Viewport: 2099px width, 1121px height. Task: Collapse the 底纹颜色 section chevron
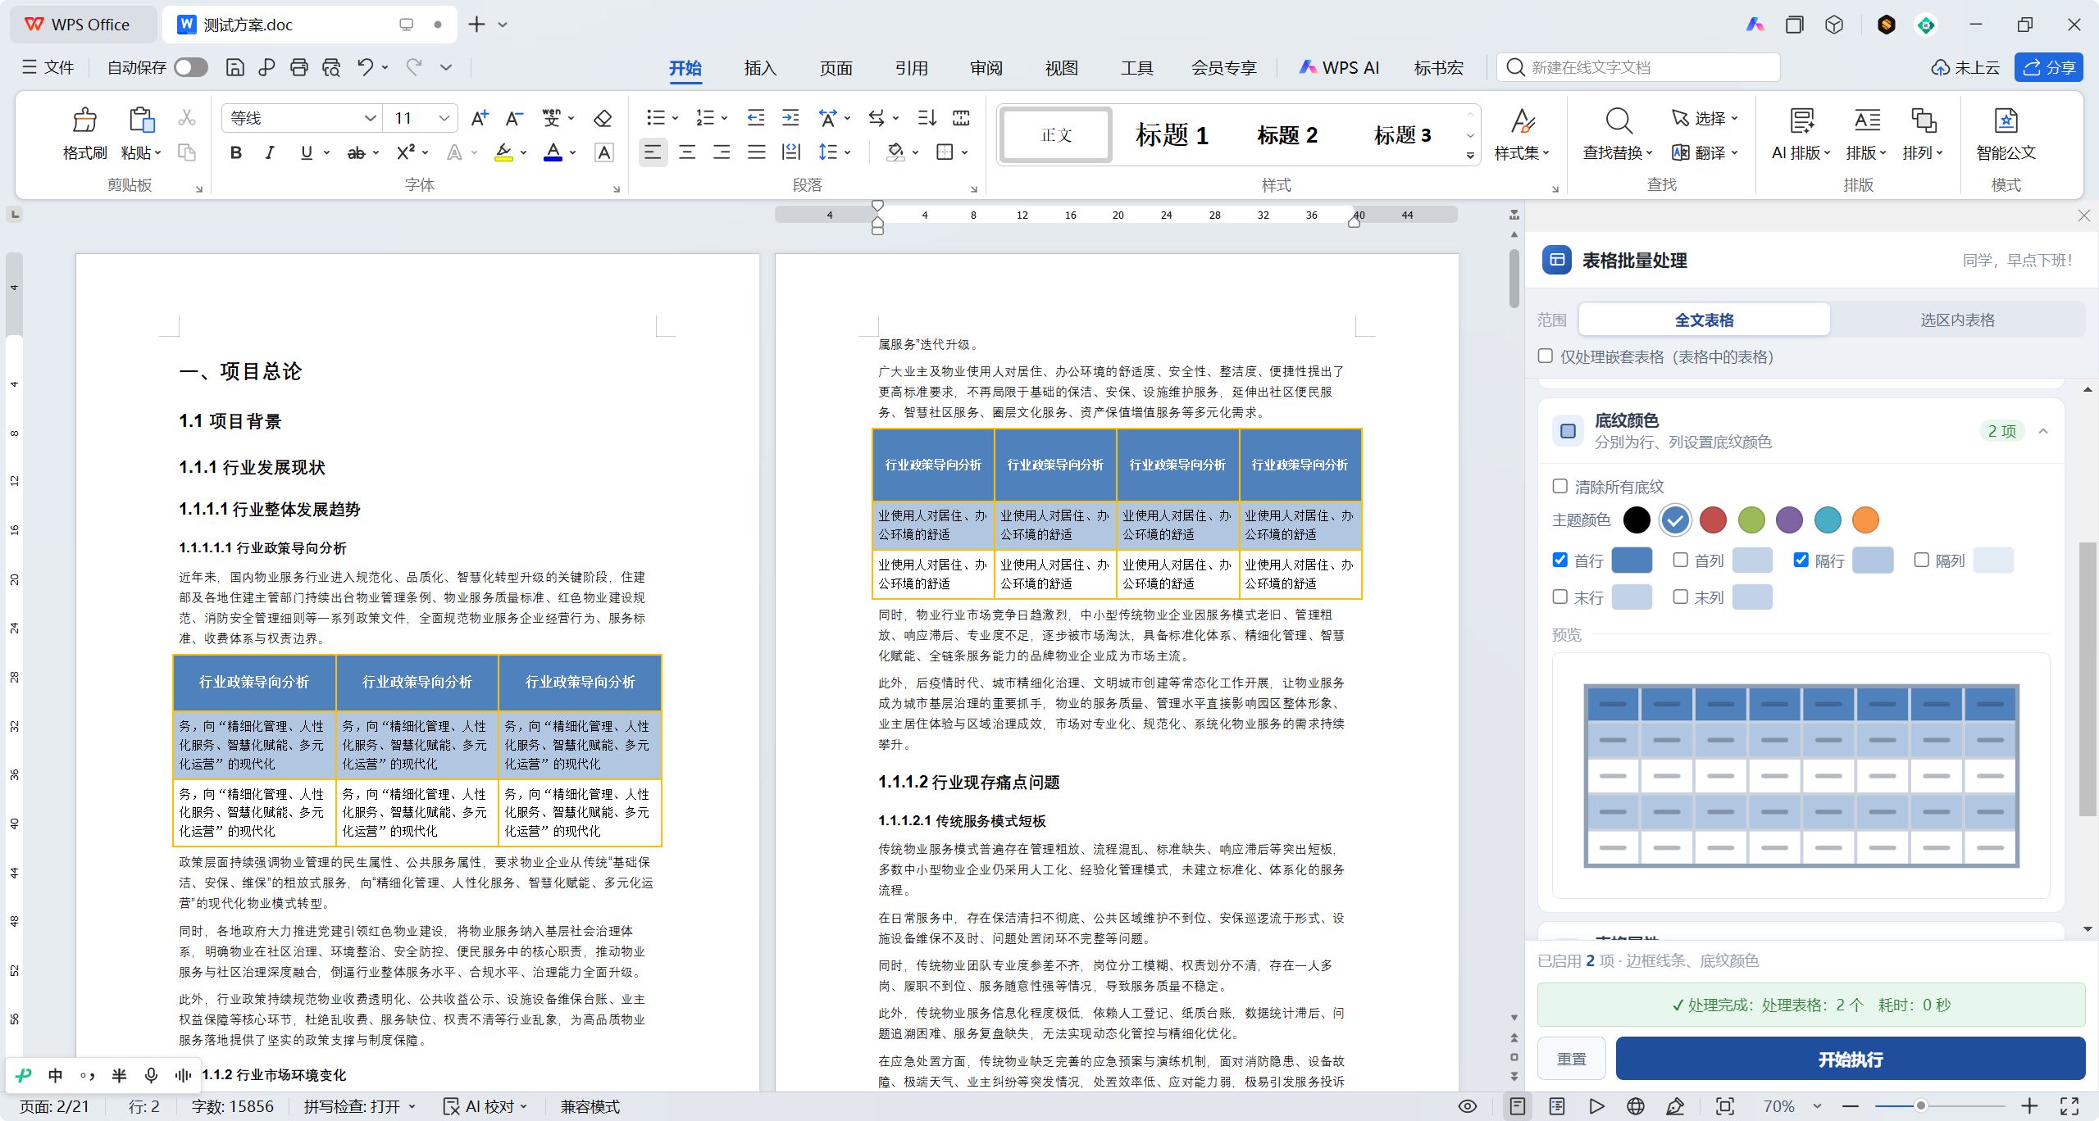2043,431
